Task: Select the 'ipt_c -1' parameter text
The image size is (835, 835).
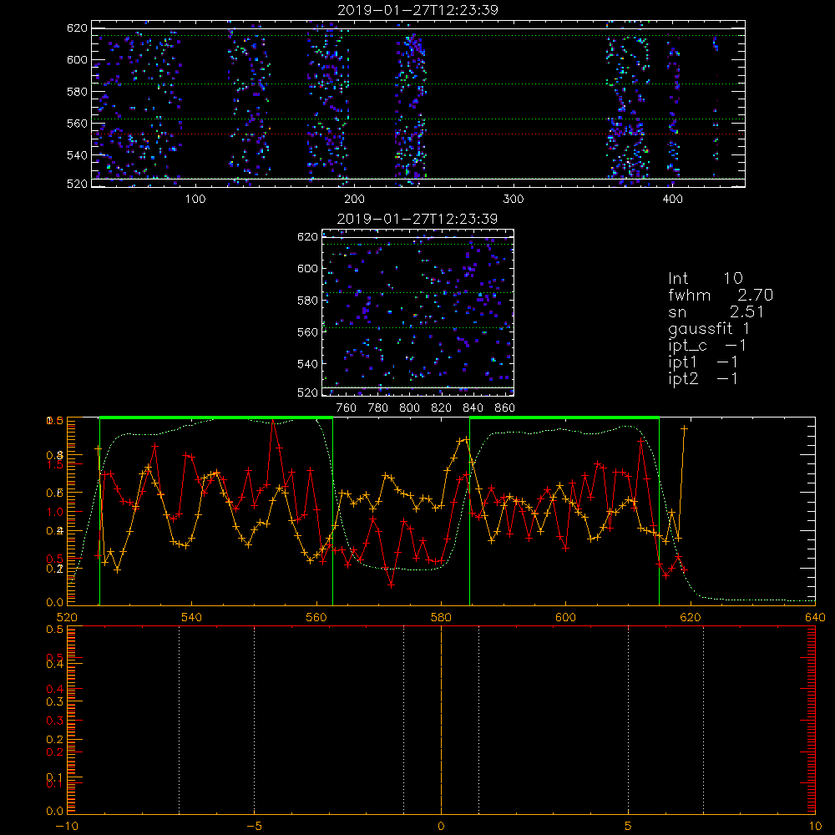Action: [x=707, y=346]
